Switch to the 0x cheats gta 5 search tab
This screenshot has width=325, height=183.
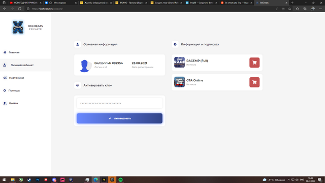(236, 3)
